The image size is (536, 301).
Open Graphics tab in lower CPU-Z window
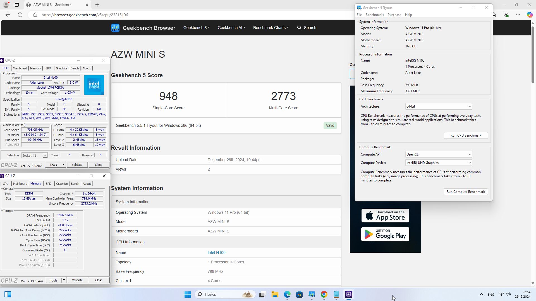(62, 184)
